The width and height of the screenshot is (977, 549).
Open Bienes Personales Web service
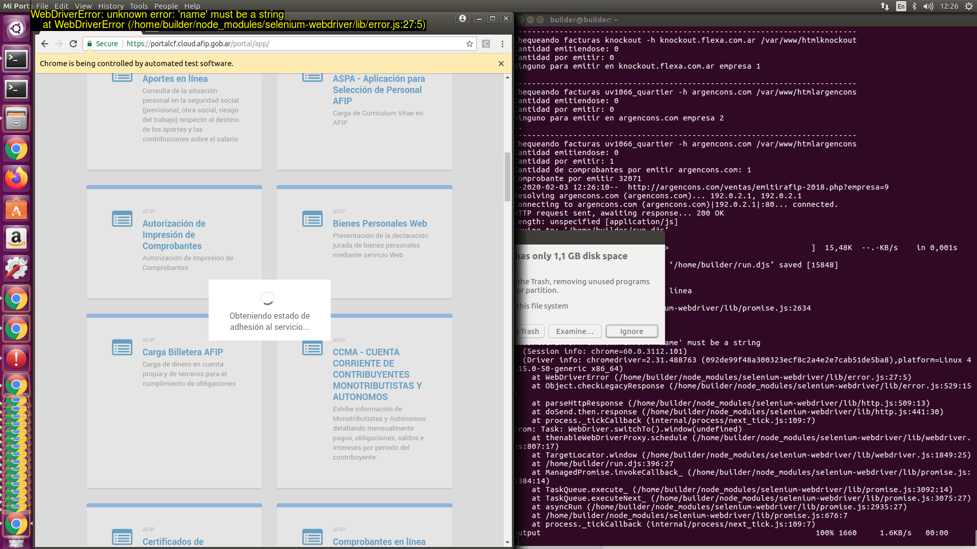coord(380,224)
